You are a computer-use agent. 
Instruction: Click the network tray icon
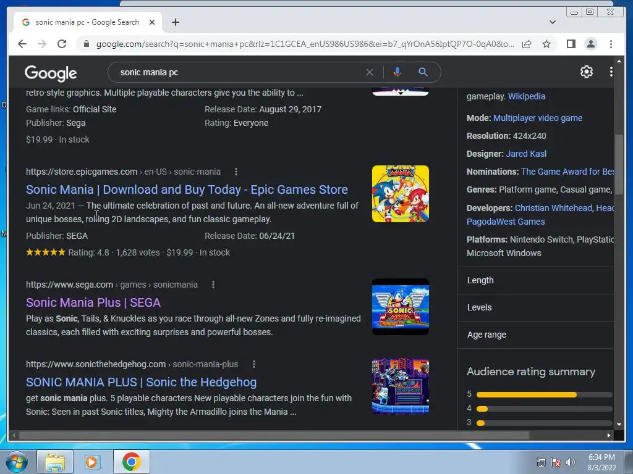[540, 462]
